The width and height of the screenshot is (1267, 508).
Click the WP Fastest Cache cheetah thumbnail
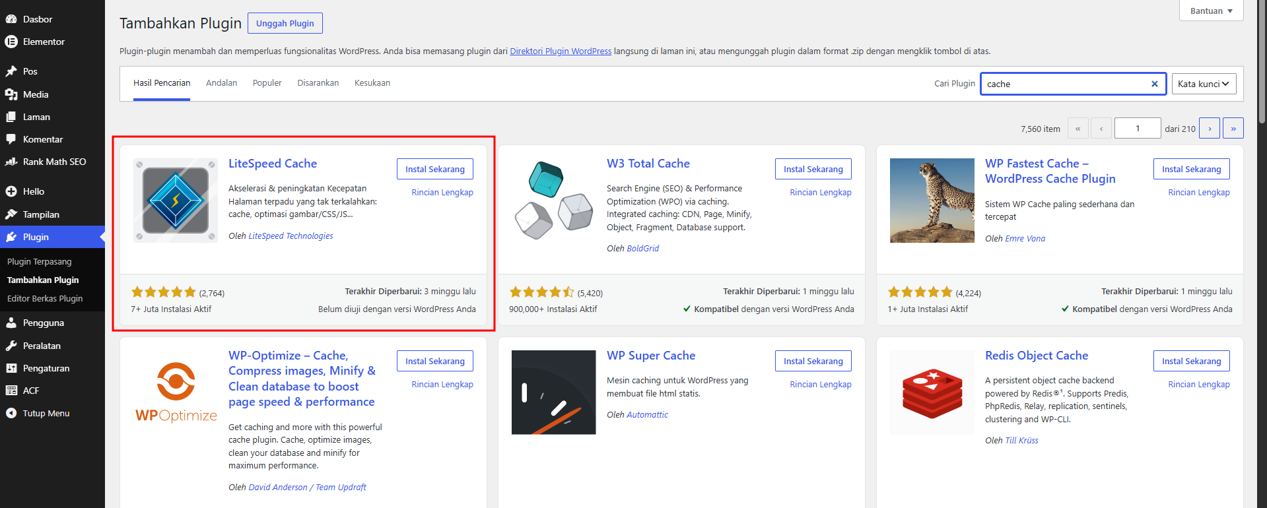tap(932, 201)
